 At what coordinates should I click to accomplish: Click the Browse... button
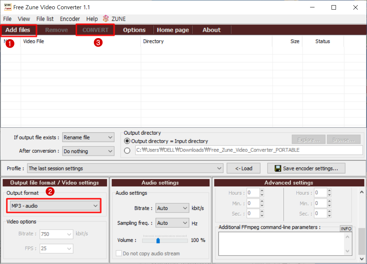point(344,140)
